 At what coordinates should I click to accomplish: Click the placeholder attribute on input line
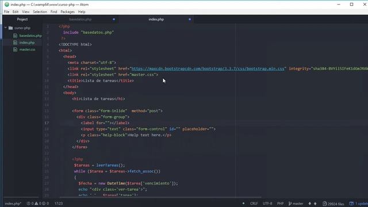[x=198, y=129]
